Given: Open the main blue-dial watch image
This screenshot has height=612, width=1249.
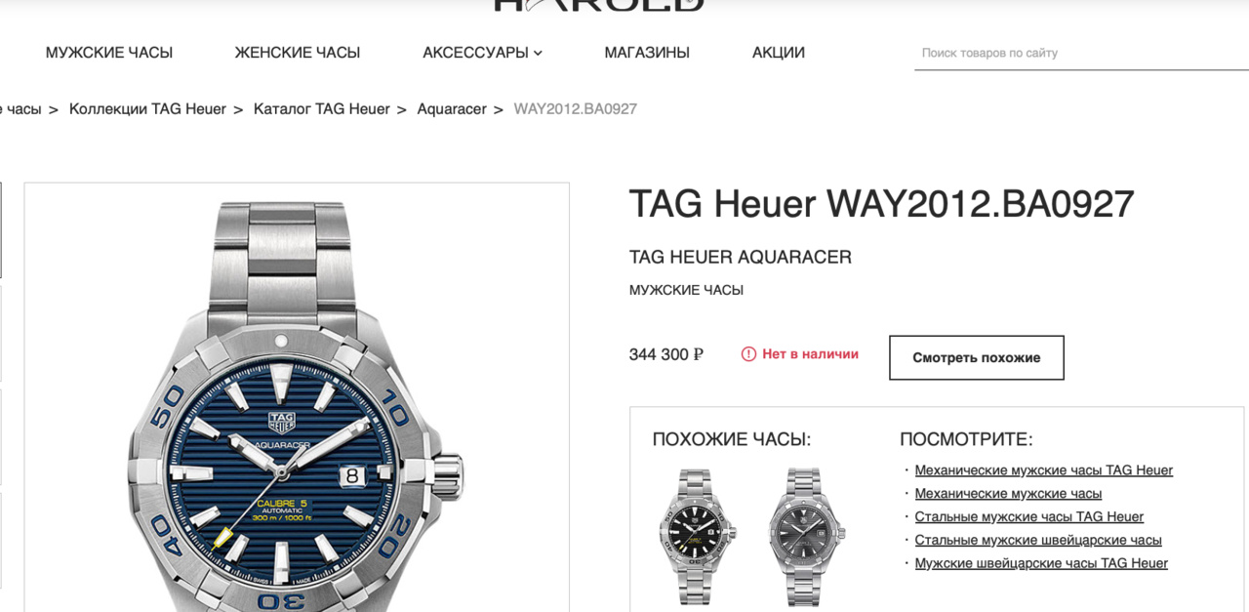Looking at the screenshot, I should [x=297, y=397].
